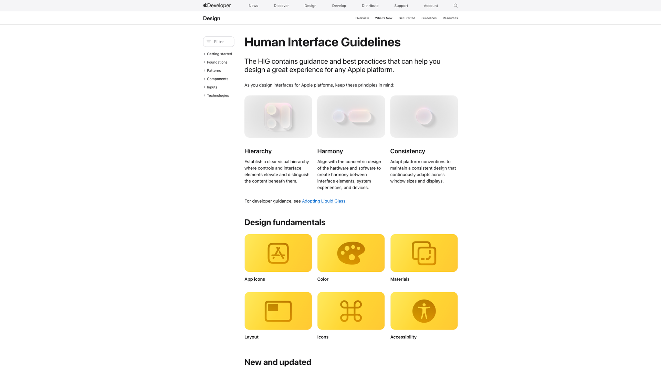This screenshot has width=661, height=371.
Task: Open the search magnifier icon
Action: (455, 5)
